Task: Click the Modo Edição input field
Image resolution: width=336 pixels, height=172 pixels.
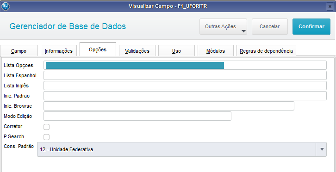Action: pos(137,116)
